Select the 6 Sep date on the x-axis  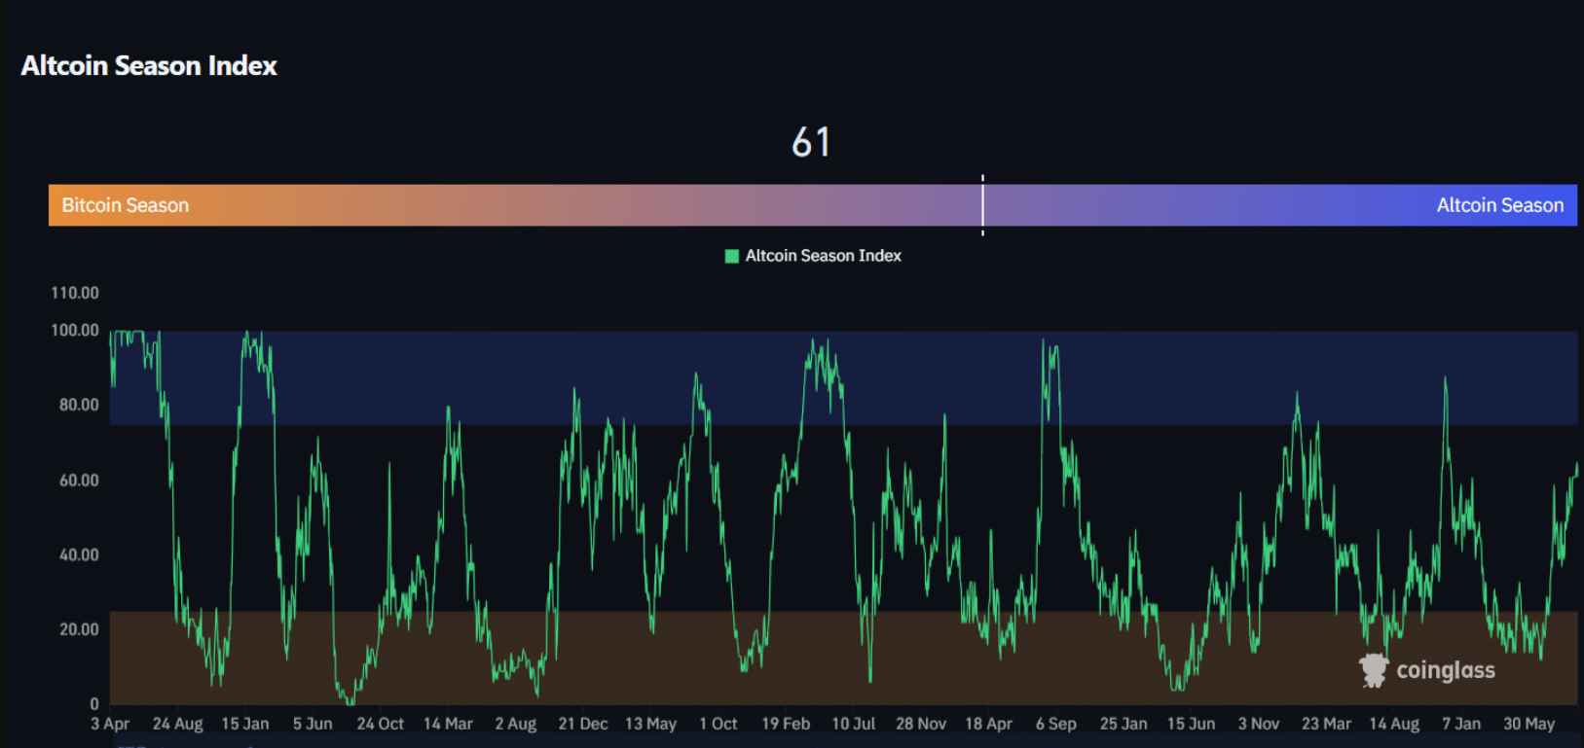[x=1056, y=724]
